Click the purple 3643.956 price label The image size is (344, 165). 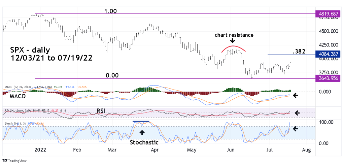coord(328,78)
